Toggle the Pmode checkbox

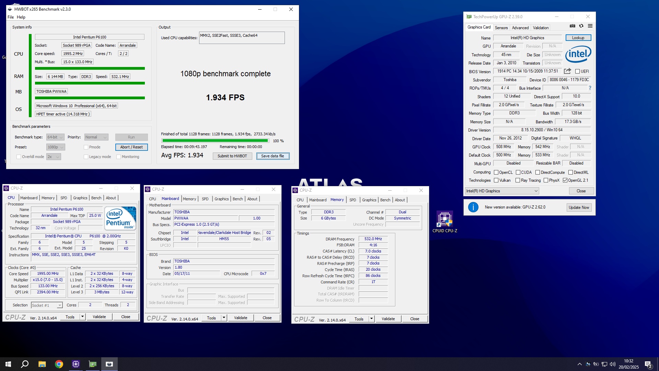[x=86, y=147]
